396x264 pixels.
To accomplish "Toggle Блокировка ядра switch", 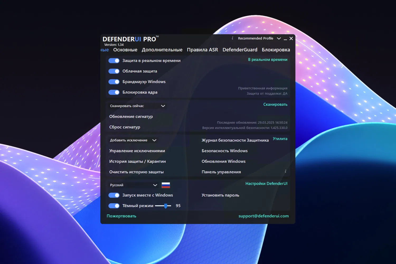I will (114, 92).
